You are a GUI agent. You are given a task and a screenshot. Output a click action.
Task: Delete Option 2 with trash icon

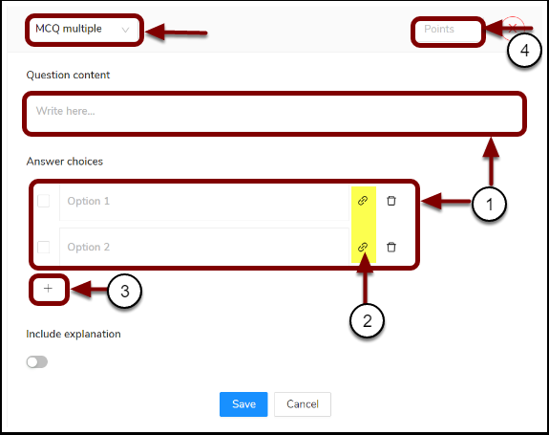pyautogui.click(x=391, y=247)
